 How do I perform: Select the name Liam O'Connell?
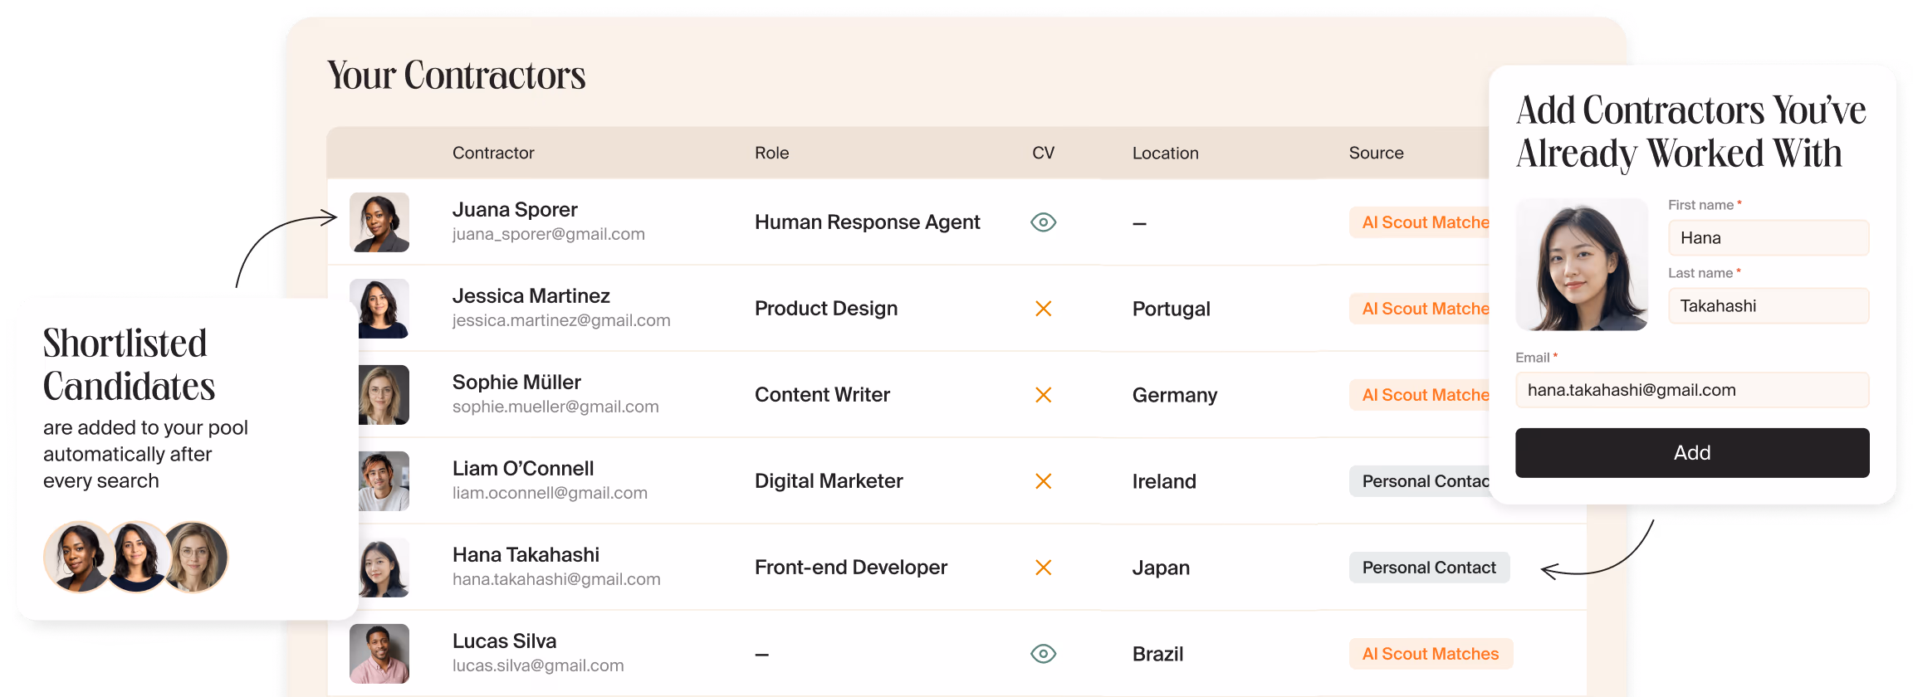[x=523, y=469]
